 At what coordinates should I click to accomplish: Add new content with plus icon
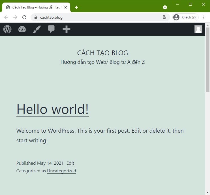tap(67, 29)
